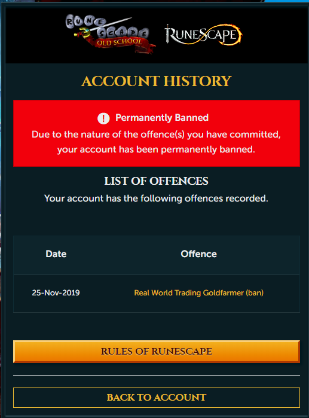Click the 'following offences recorded' sentence
The image size is (309, 418).
[x=157, y=199]
